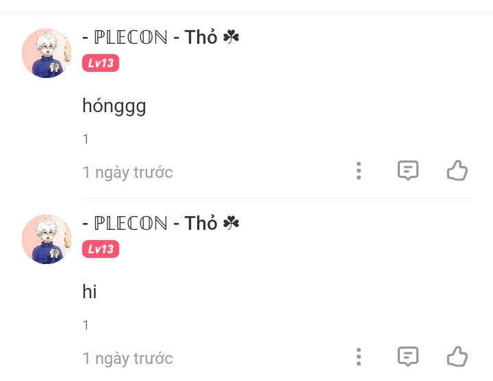Open avatar of the "hónggg" commenter
Image resolution: width=493 pixels, height=381 pixels.
tap(47, 53)
